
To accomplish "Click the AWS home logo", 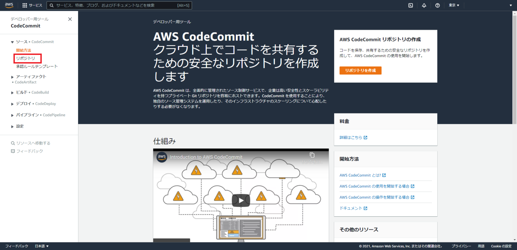I will [x=8, y=5].
